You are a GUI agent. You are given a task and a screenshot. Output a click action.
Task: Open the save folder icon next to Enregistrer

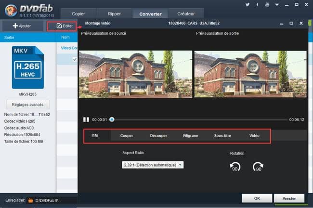[30, 200]
